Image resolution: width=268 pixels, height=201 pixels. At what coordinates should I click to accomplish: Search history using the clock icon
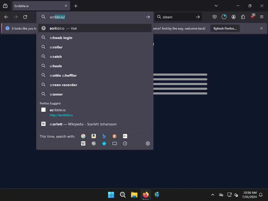[x=125, y=143]
